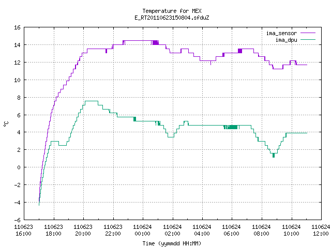The image size is (331, 248).
Task: Click the y-axis label -6
Action: [17, 220]
